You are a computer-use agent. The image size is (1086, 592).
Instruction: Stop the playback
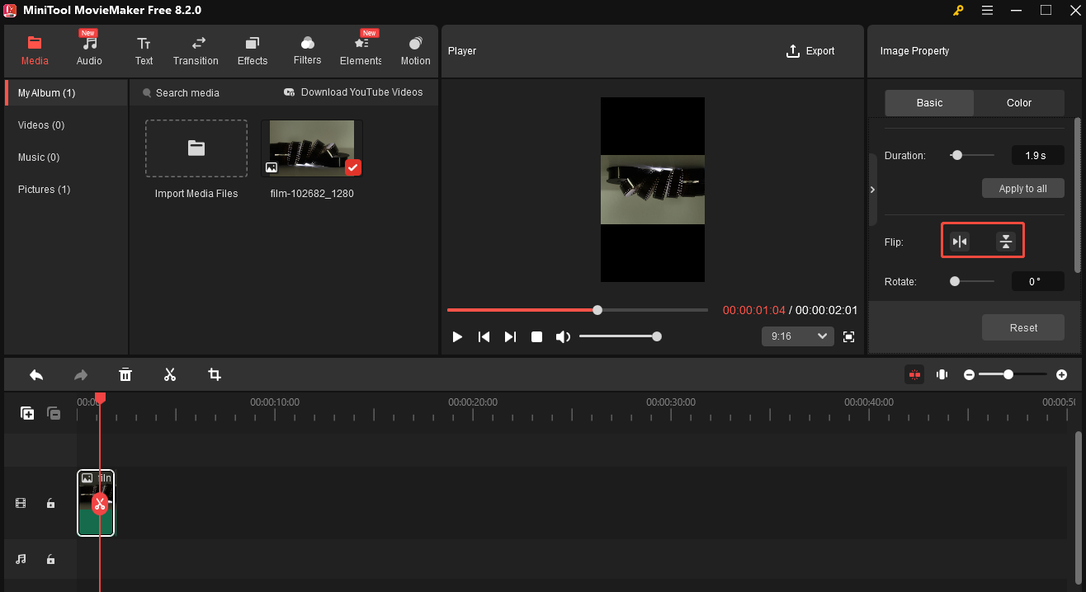tap(536, 336)
